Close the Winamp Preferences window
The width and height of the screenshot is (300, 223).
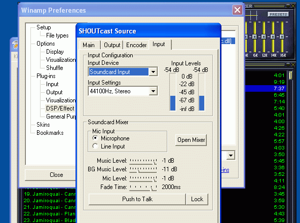(x=237, y=10)
